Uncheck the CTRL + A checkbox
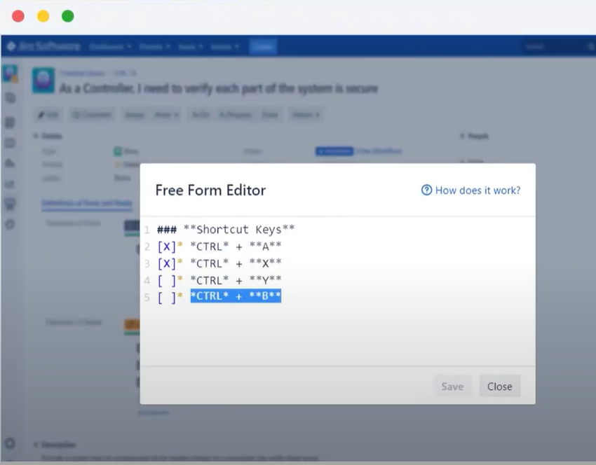596x465 pixels. click(166, 246)
